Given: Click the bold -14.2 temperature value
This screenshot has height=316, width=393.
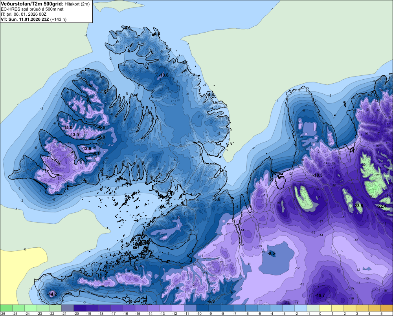Looking at the screenshot, I should coord(52,294).
